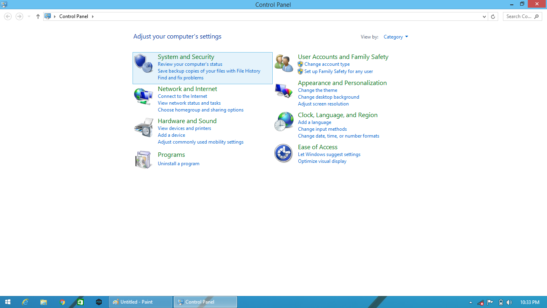The image size is (547, 308).
Task: Open the Programs heading
Action: click(171, 155)
